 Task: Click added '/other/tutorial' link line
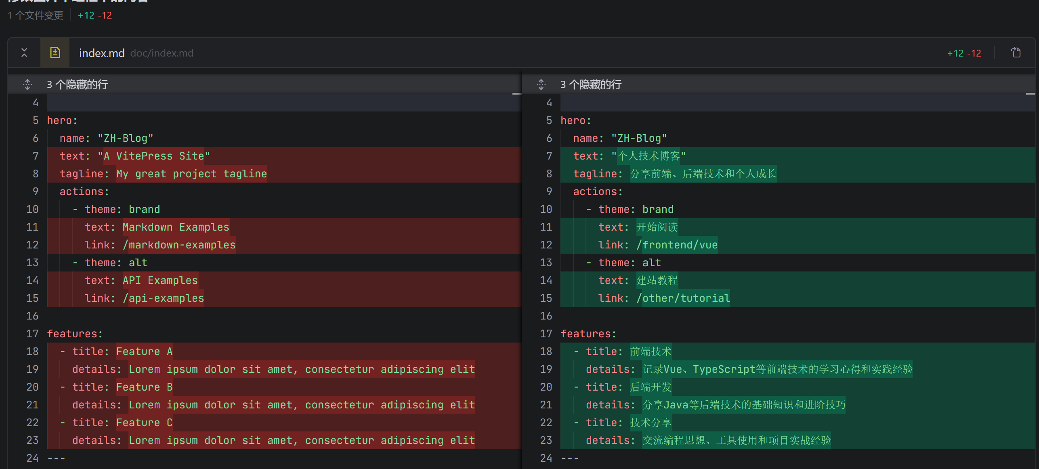point(683,298)
